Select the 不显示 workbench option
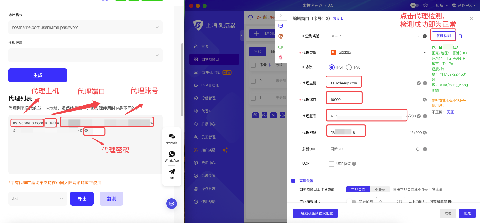The width and height of the screenshot is (480, 223). click(380, 189)
